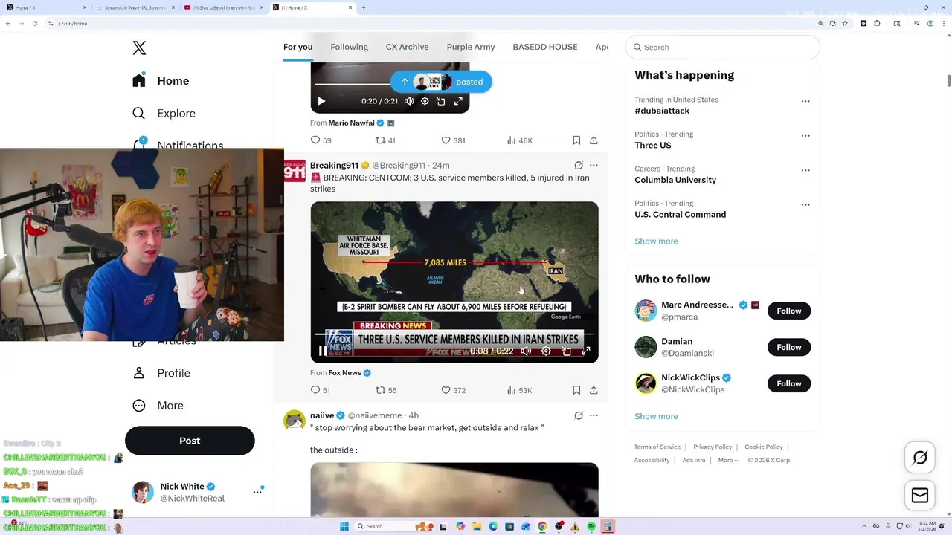The height and width of the screenshot is (535, 952).
Task: Switch to the Following tab
Action: pyautogui.click(x=350, y=47)
